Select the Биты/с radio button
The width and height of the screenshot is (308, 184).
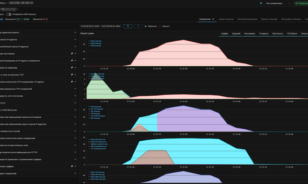[160, 26]
